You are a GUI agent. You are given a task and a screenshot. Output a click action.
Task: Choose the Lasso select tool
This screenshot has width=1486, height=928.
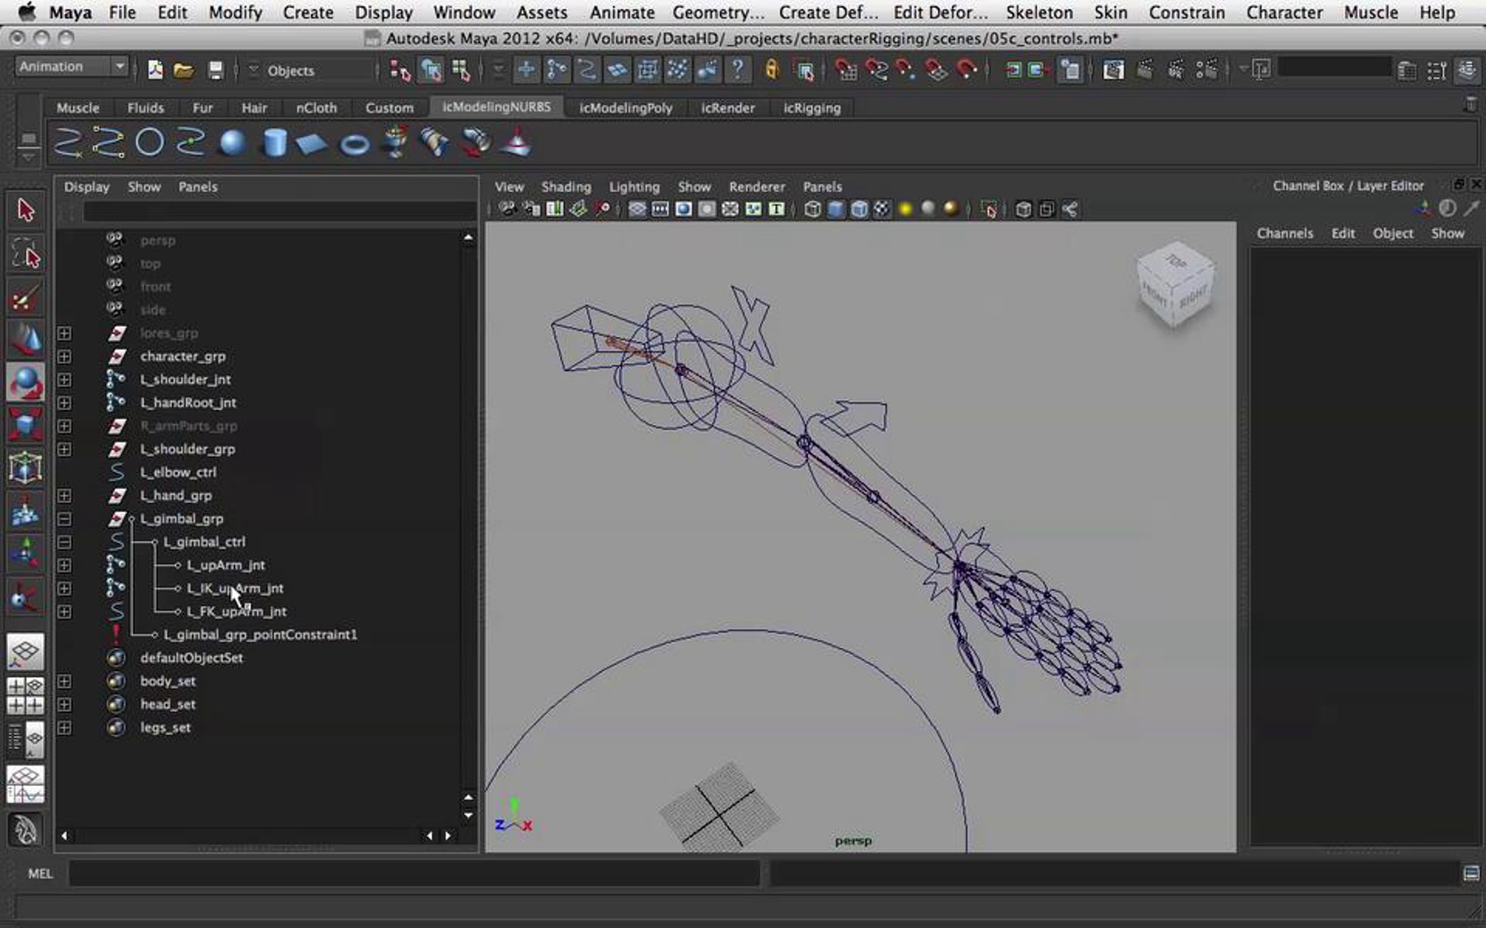(x=25, y=254)
